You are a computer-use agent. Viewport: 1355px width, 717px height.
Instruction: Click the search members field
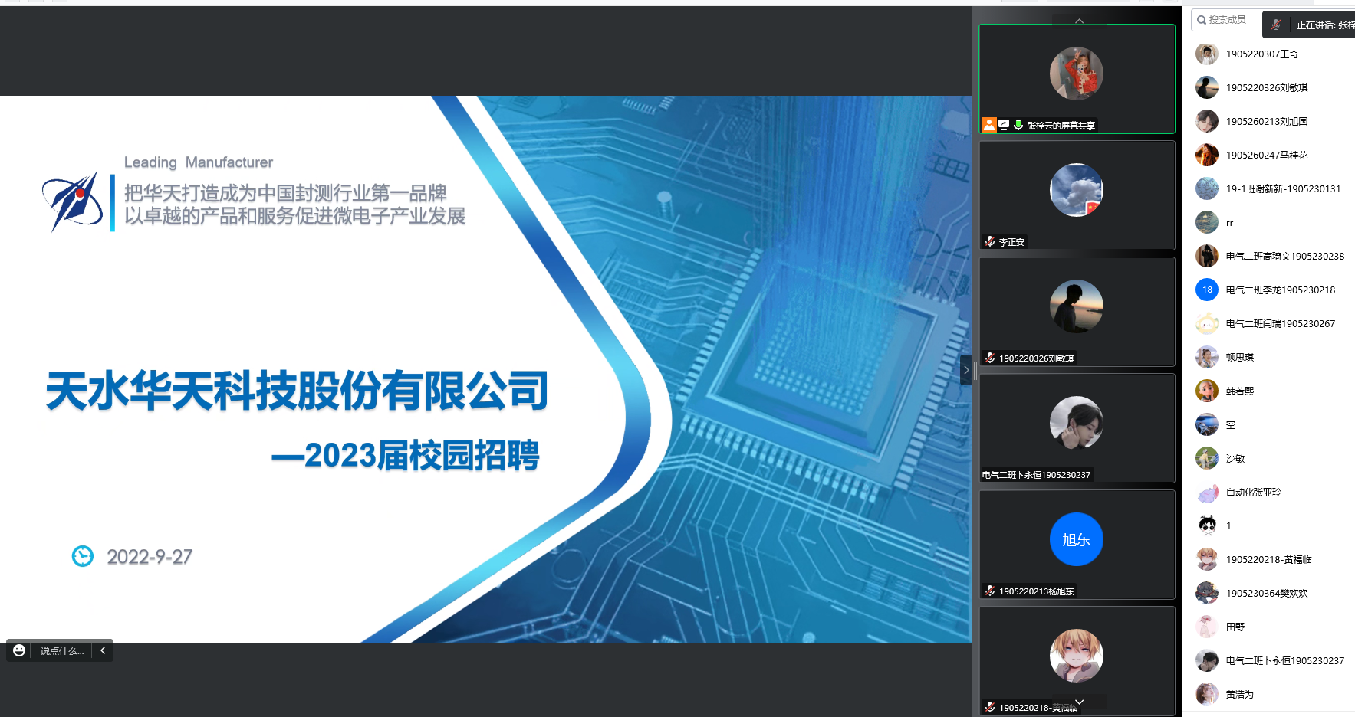[x=1227, y=20]
